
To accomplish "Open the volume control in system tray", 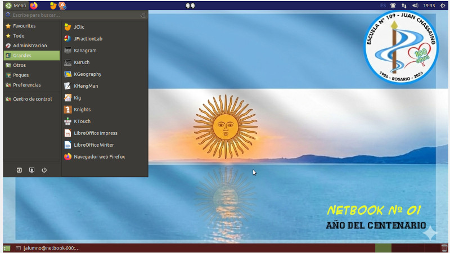I will click(x=415, y=5).
